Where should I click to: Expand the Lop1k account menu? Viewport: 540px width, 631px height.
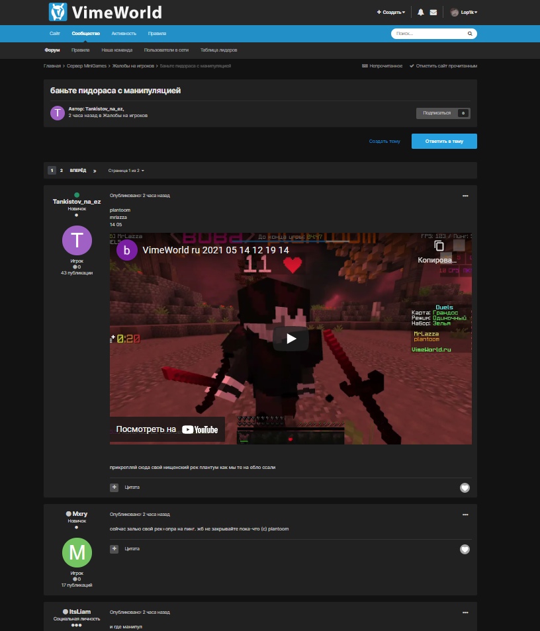tap(469, 12)
